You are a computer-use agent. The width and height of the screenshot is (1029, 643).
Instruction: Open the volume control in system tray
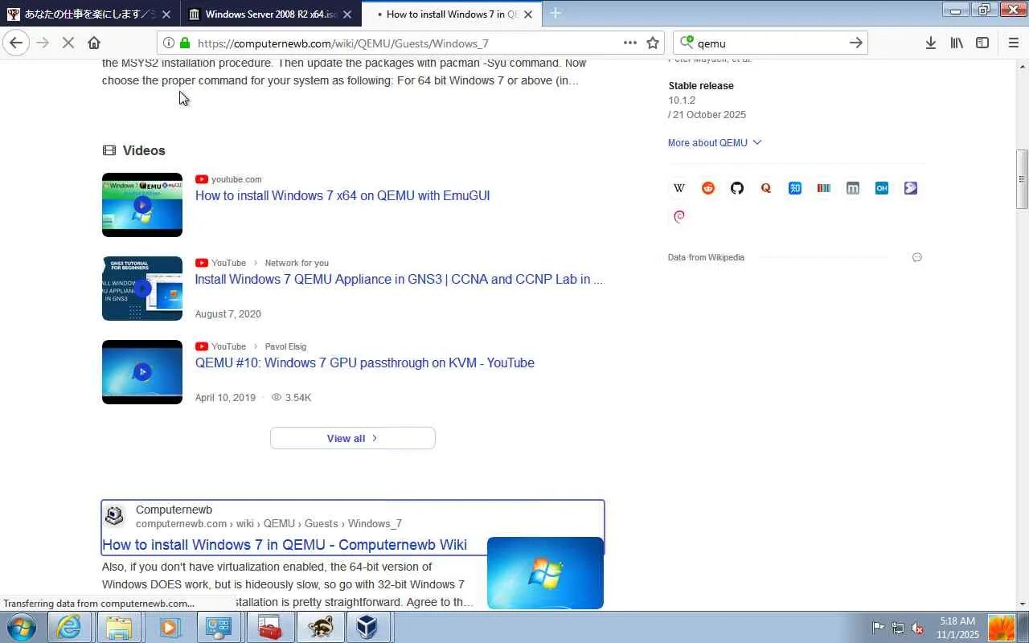tap(917, 628)
